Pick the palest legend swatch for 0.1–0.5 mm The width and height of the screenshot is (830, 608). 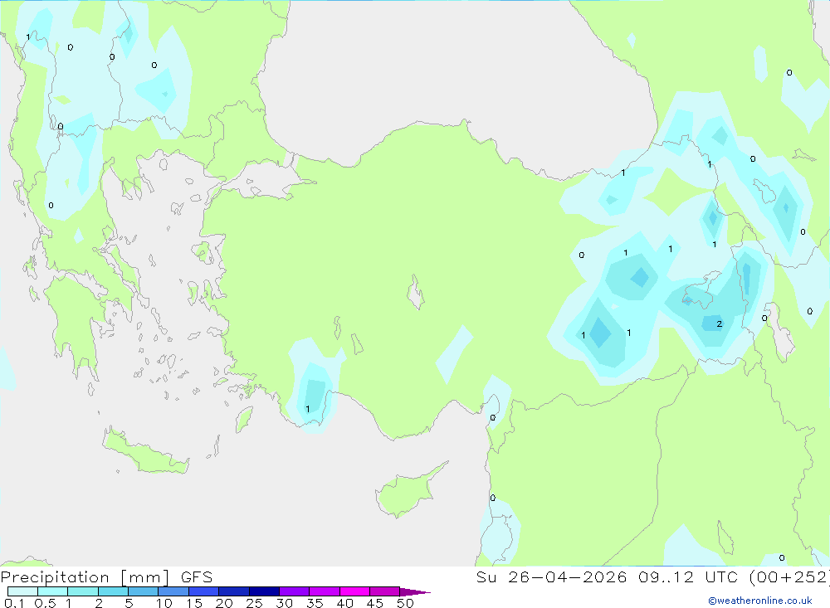[22, 591]
